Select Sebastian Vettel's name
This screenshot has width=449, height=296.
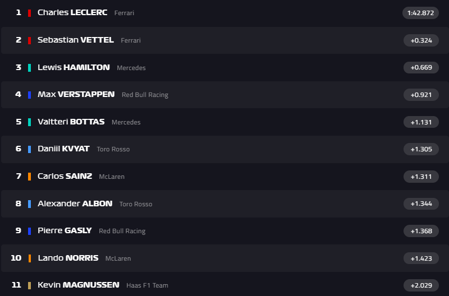click(x=75, y=40)
